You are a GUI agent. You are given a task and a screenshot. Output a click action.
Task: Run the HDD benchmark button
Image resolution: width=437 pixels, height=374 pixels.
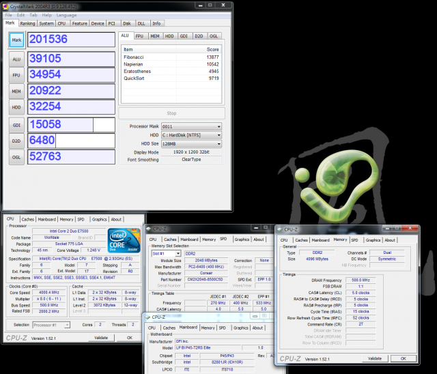pyautogui.click(x=16, y=107)
